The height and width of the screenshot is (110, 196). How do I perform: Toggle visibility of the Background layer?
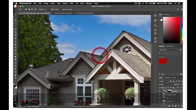pyautogui.click(x=160, y=101)
